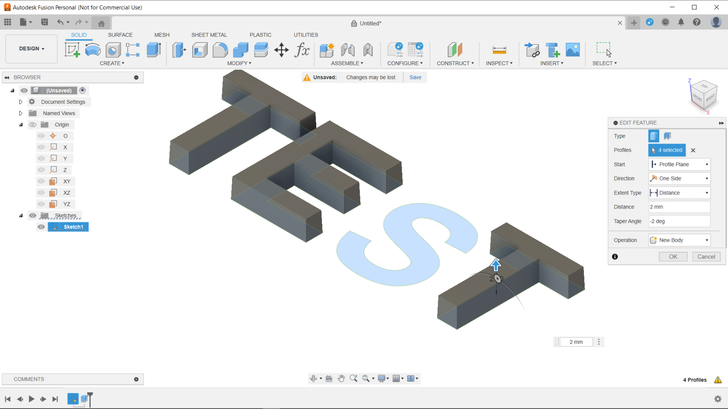
Task: Toggle visibility of the YZ plane
Action: click(x=41, y=204)
